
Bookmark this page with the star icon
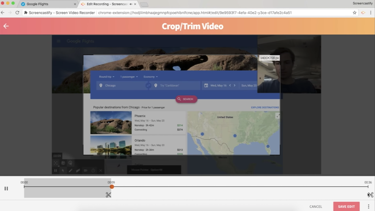point(354,13)
